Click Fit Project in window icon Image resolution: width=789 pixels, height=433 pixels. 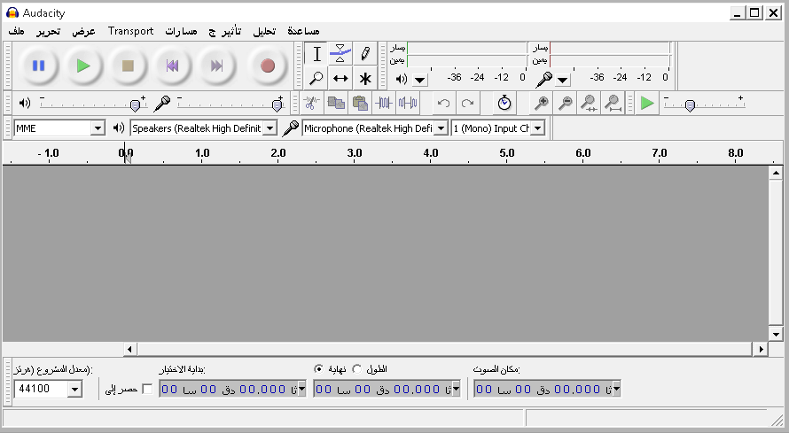[x=613, y=104]
